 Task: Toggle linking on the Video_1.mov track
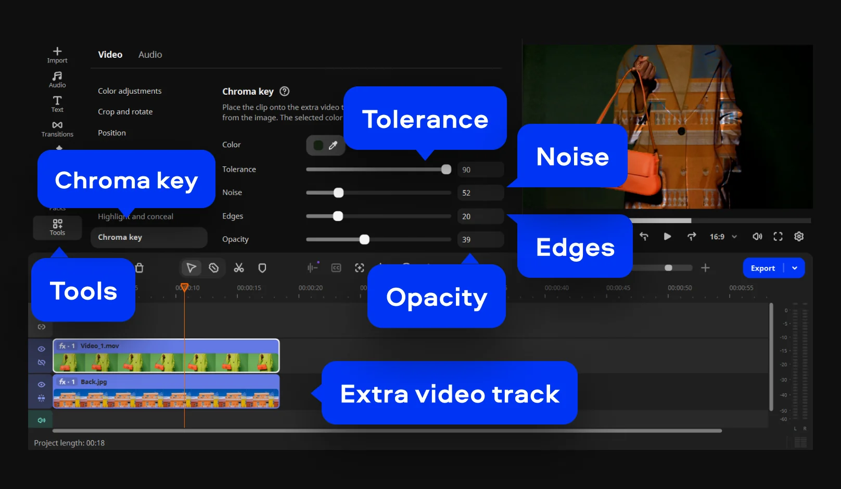click(42, 363)
